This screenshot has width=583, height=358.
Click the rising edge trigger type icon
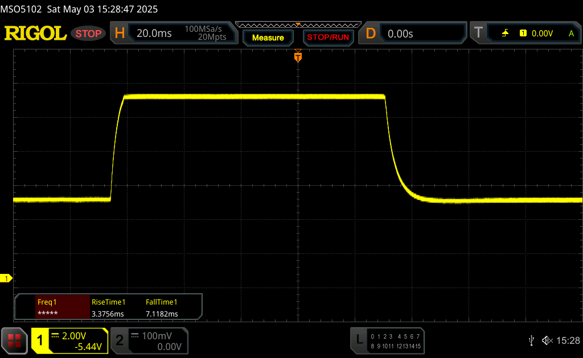505,34
